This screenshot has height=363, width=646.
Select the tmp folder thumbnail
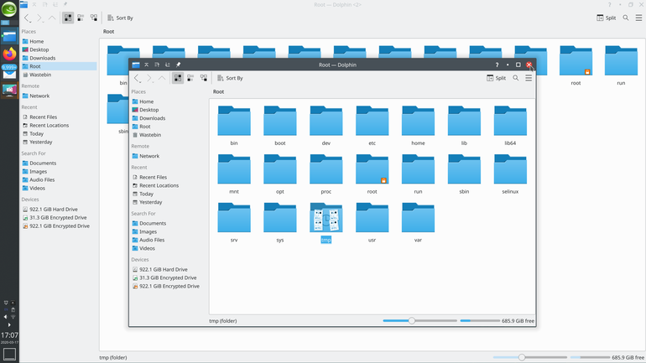(326, 218)
